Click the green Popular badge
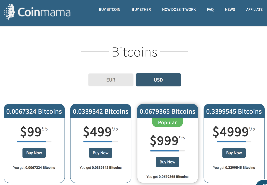This screenshot has height=185, width=267. click(x=167, y=123)
